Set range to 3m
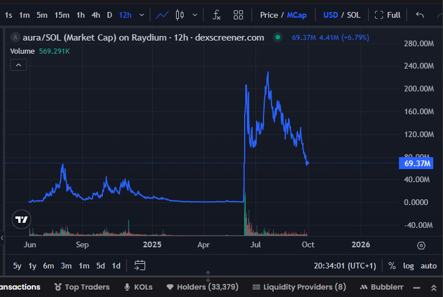The width and height of the screenshot is (443, 297). 66,266
